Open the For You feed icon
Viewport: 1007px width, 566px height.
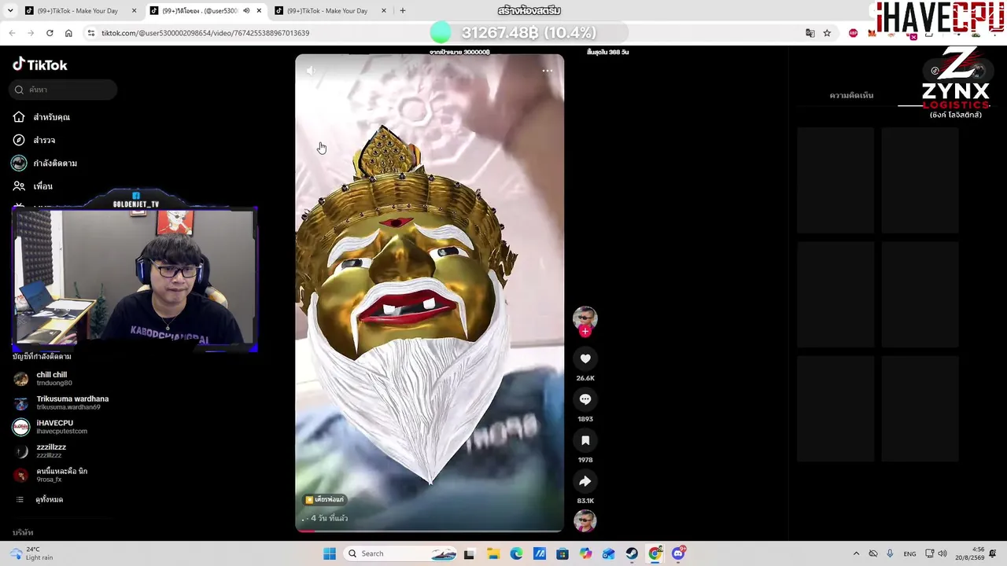click(19, 117)
